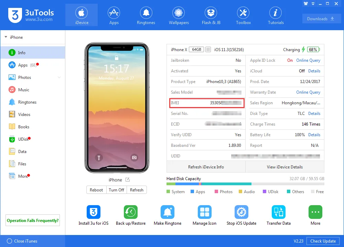Viewport: 344px width, 247px height.
Task: Expand the Photos sidebar submenu
Action: 59,77
